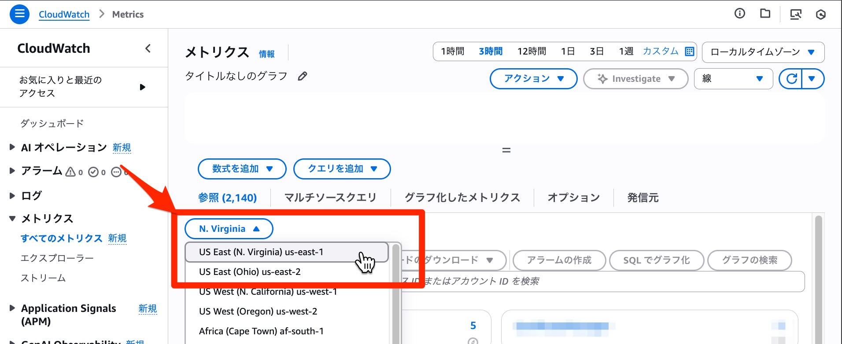The height and width of the screenshot is (344, 842).
Task: Open the クエリを追加 dropdown
Action: click(342, 169)
